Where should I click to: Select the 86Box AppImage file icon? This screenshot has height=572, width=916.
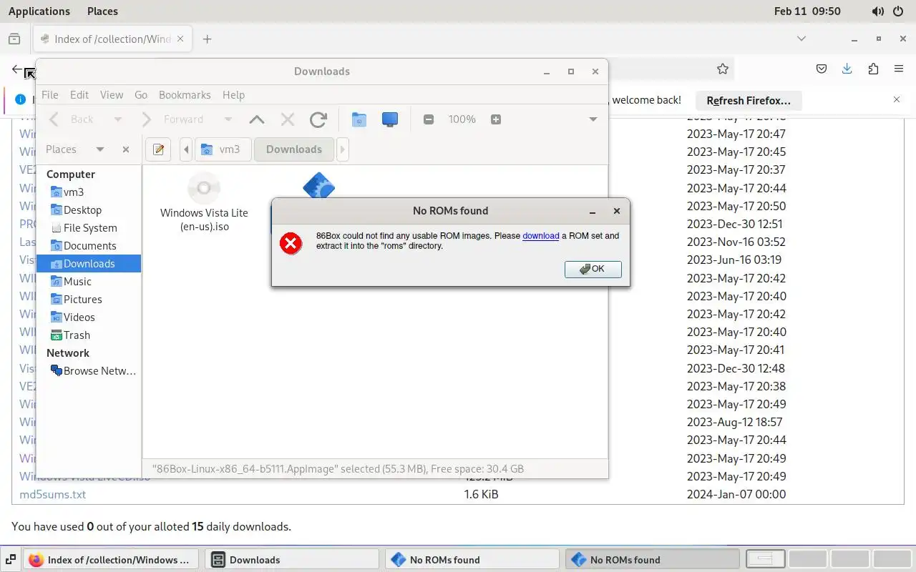pos(319,184)
